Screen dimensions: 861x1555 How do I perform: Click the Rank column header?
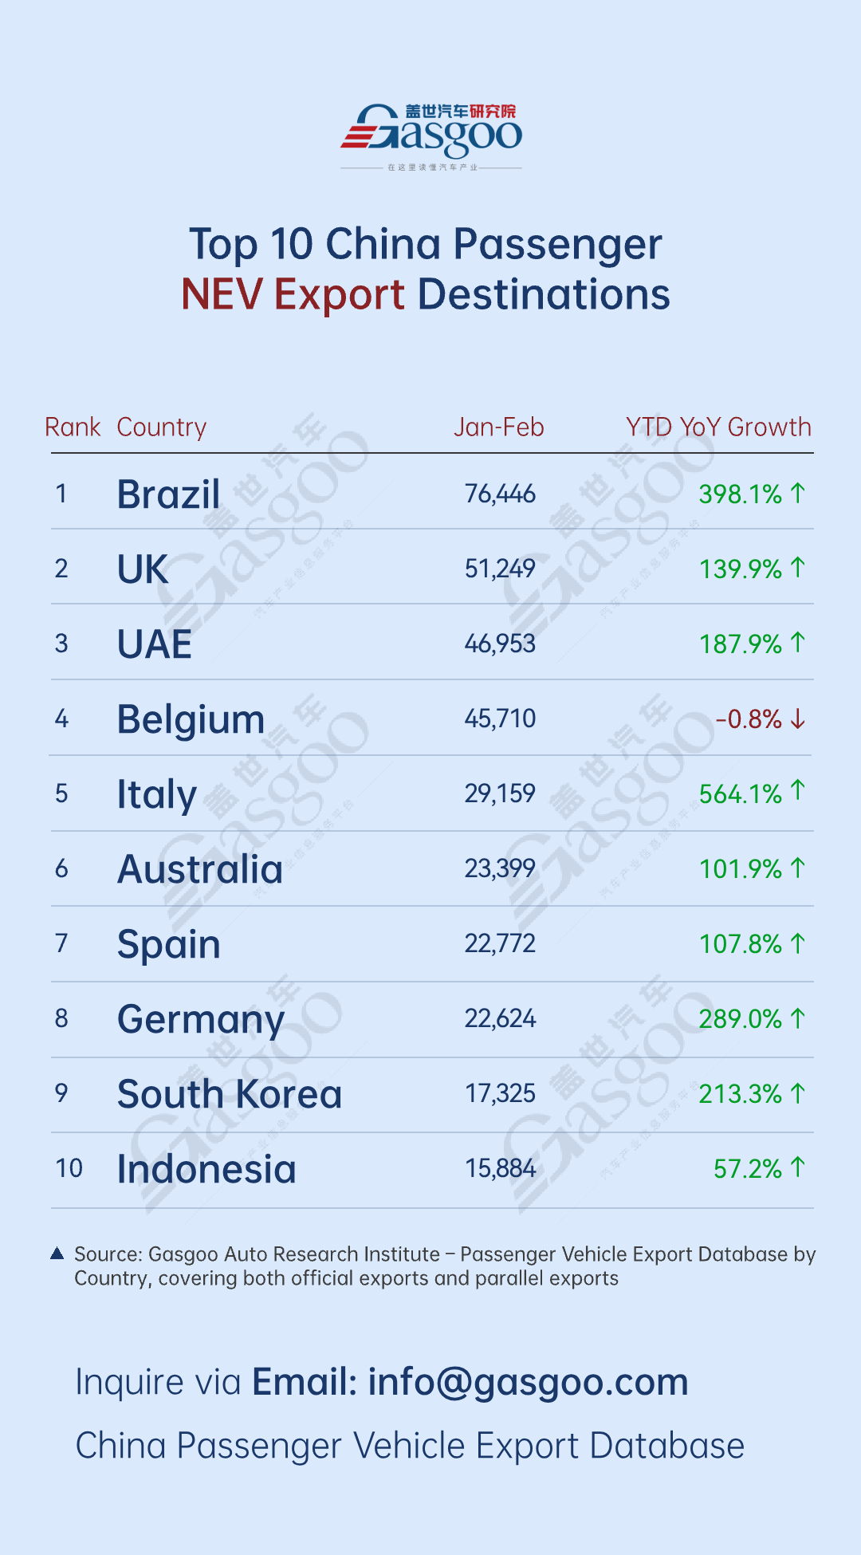[73, 427]
